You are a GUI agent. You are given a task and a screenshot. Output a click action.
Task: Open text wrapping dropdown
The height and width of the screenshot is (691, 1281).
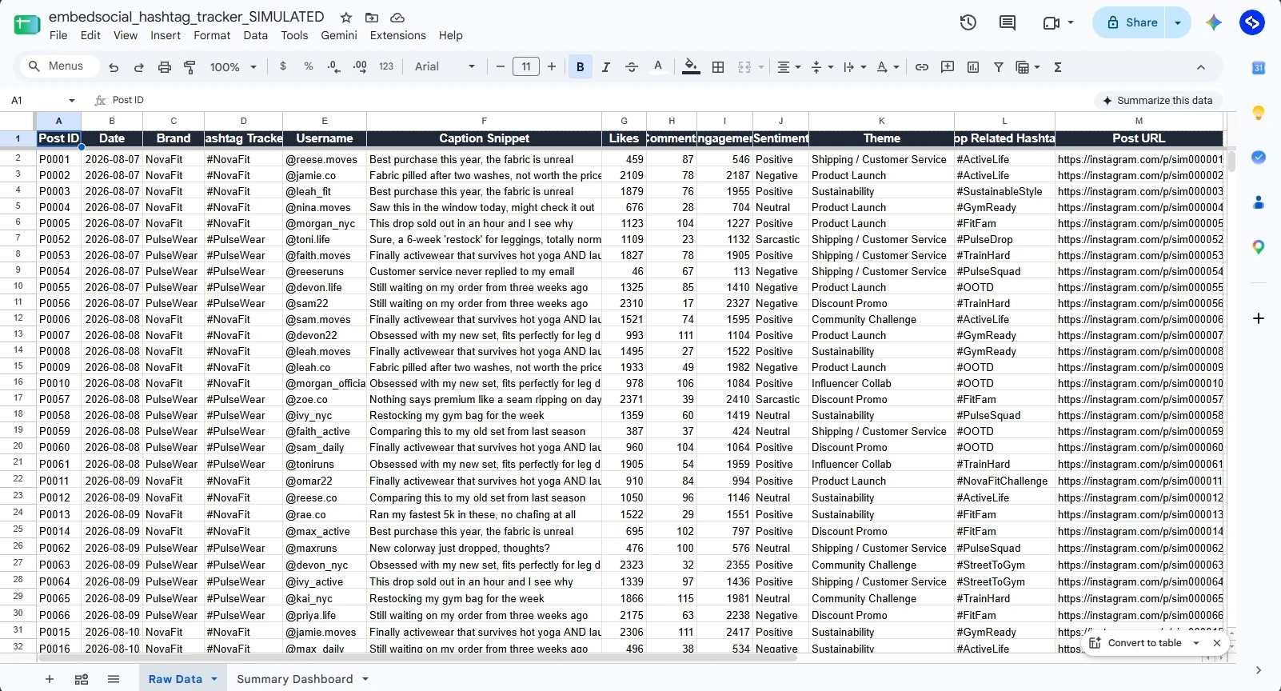(855, 67)
